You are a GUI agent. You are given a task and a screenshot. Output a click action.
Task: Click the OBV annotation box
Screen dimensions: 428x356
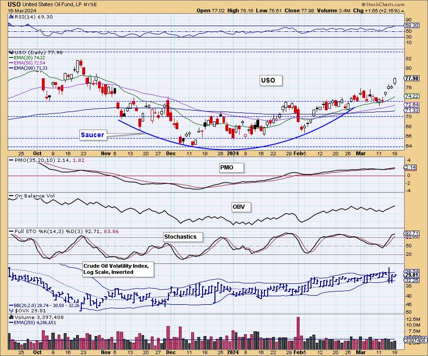pyautogui.click(x=241, y=207)
